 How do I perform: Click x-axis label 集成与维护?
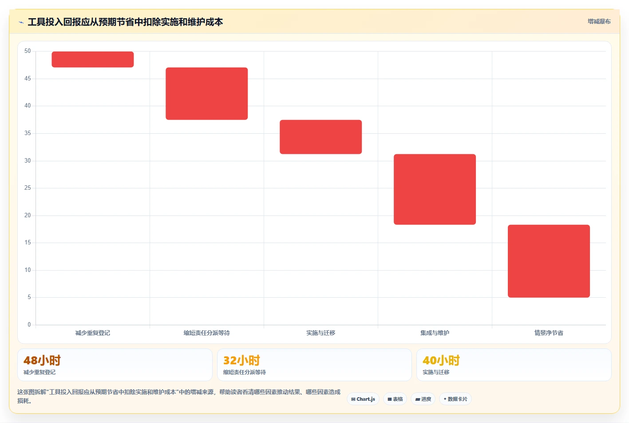coord(435,333)
